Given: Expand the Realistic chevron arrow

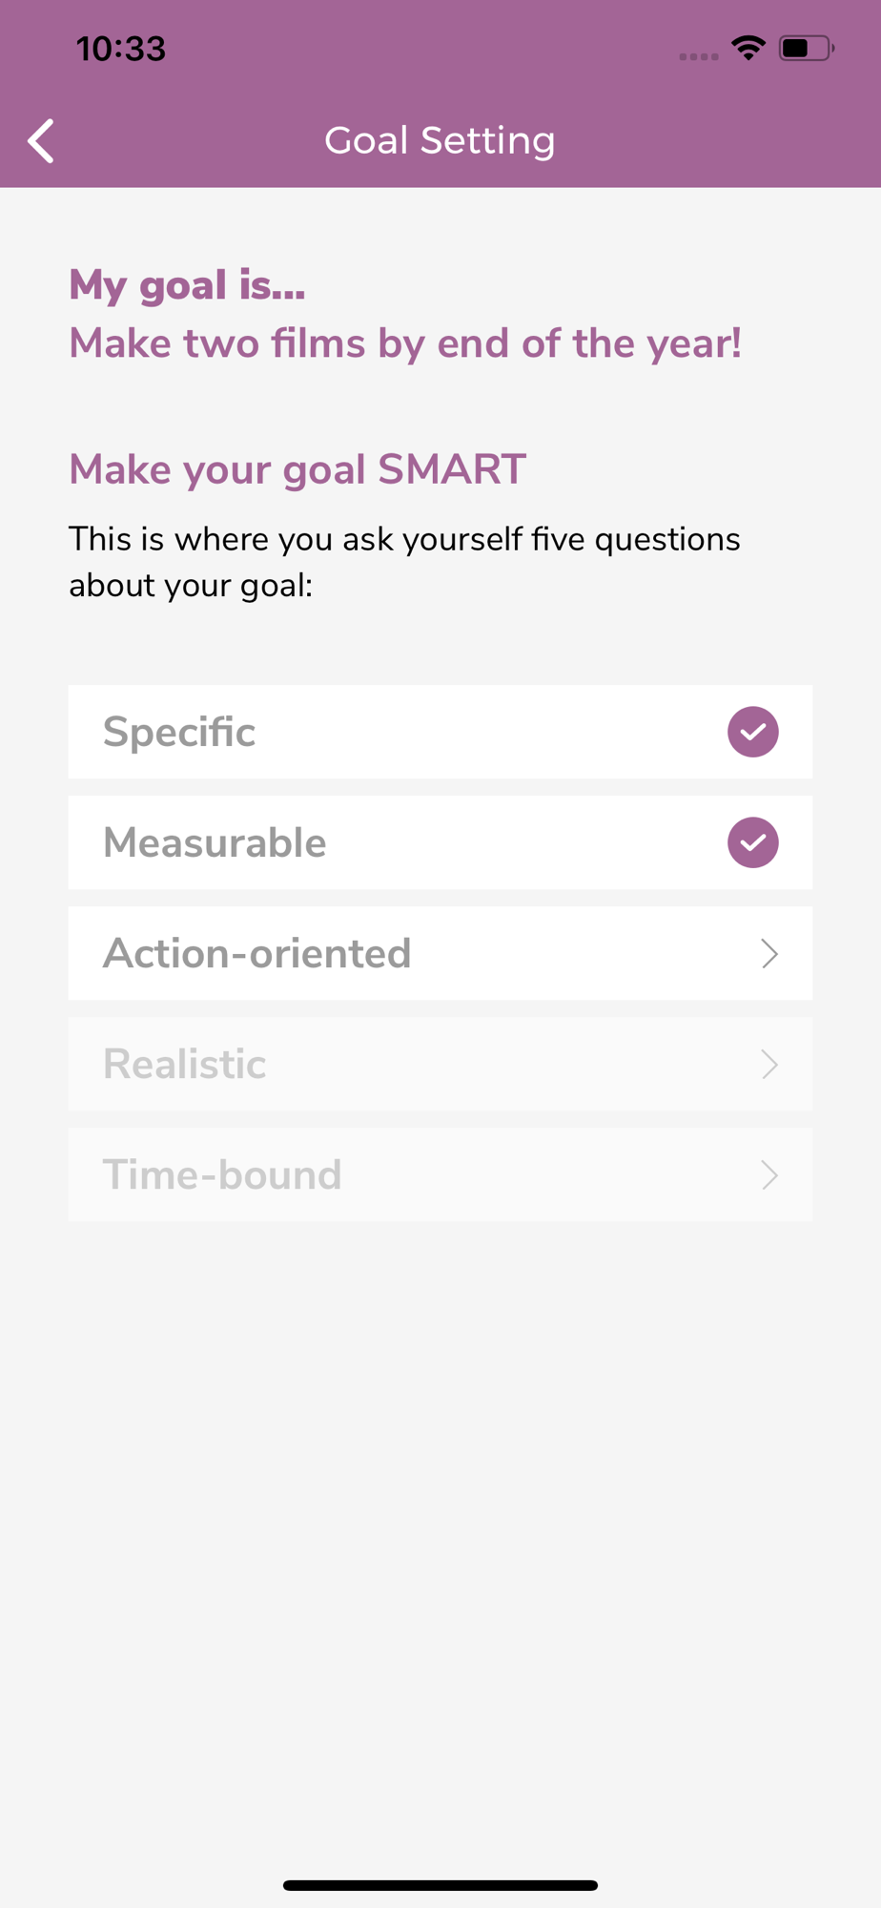Looking at the screenshot, I should click(770, 1064).
